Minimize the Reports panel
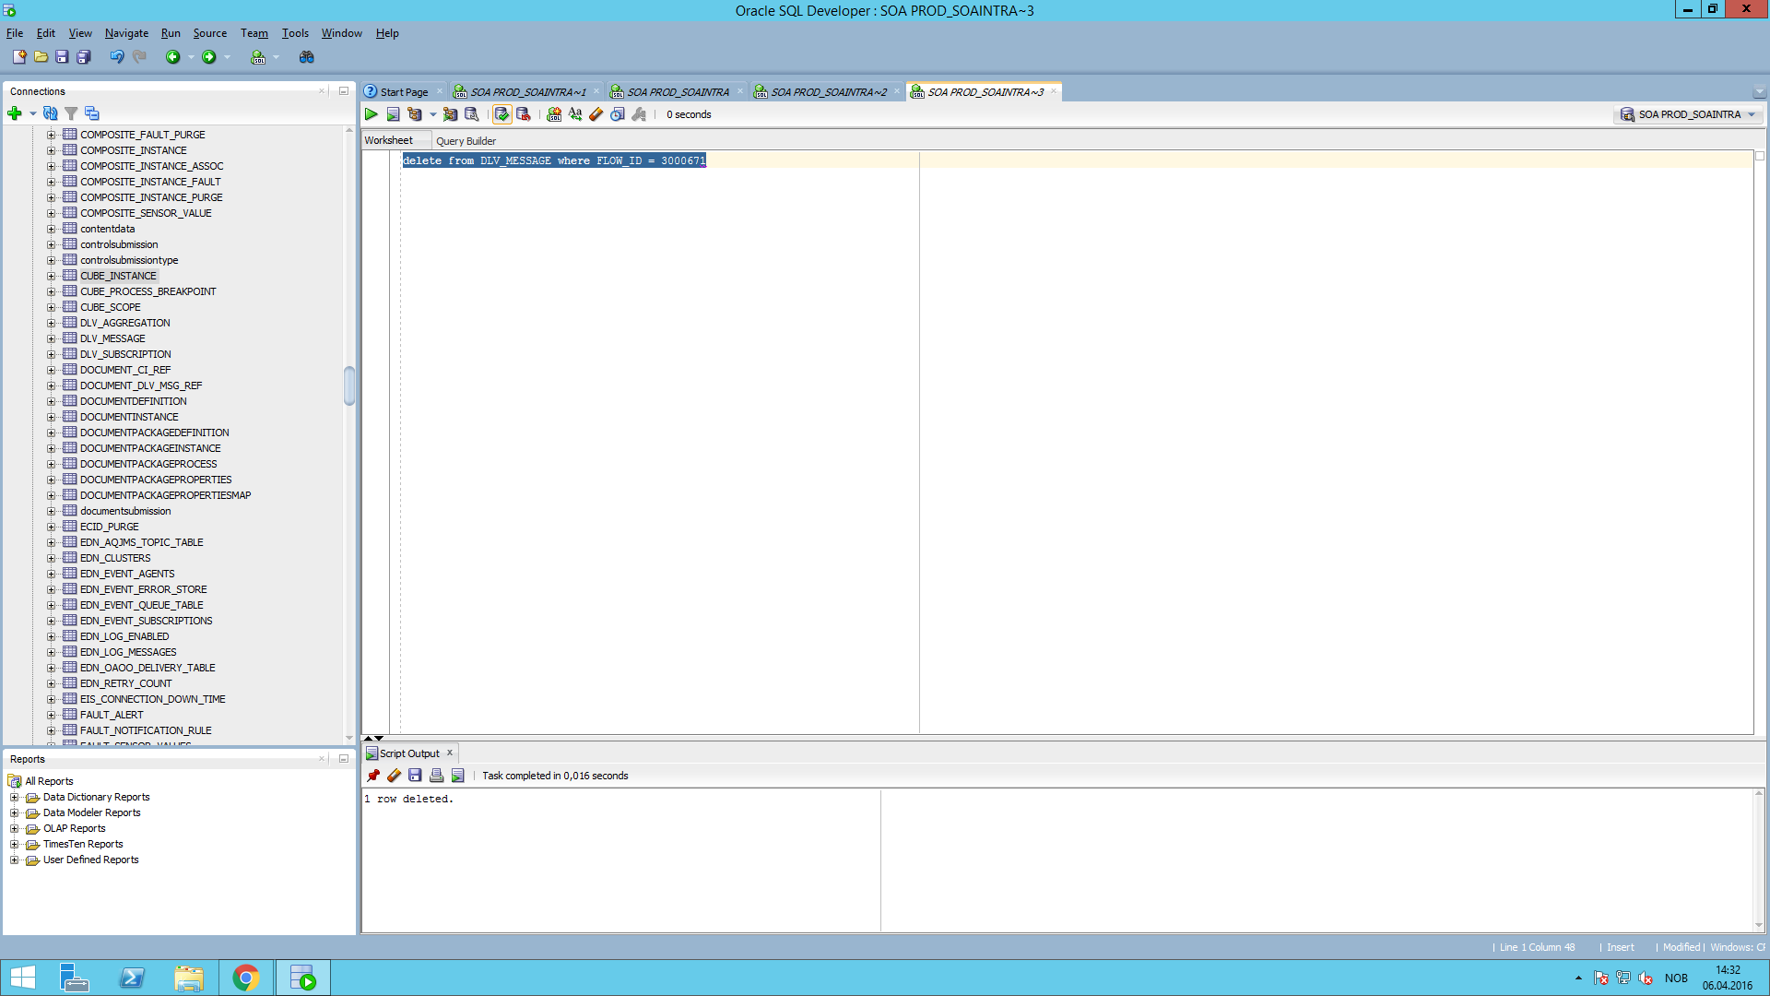This screenshot has width=1770, height=996. click(x=344, y=759)
